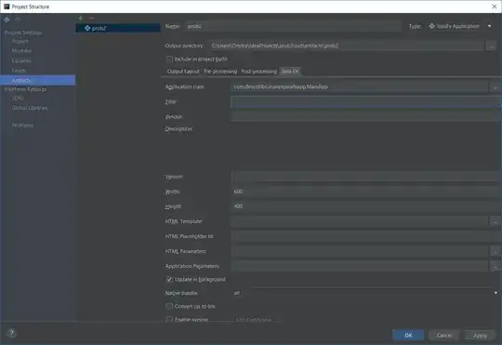Focus the artifact Name field
The width and height of the screenshot is (502, 345).
coord(293,26)
